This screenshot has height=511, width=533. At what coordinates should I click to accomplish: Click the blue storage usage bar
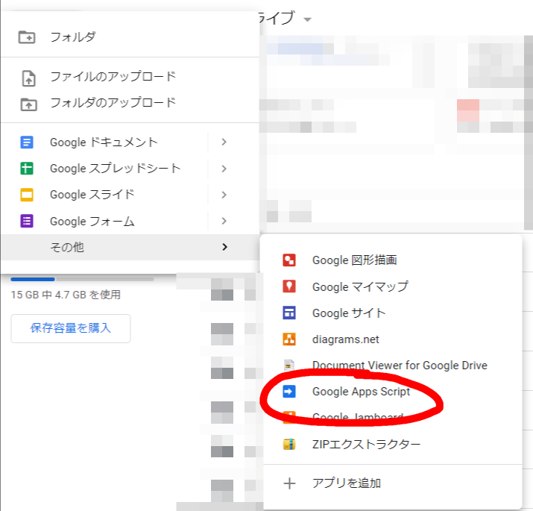click(x=33, y=279)
